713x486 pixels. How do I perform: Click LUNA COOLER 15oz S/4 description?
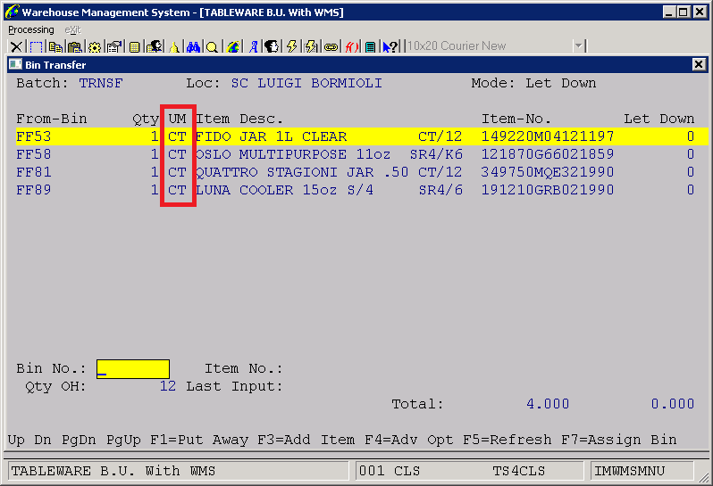pyautogui.click(x=285, y=190)
